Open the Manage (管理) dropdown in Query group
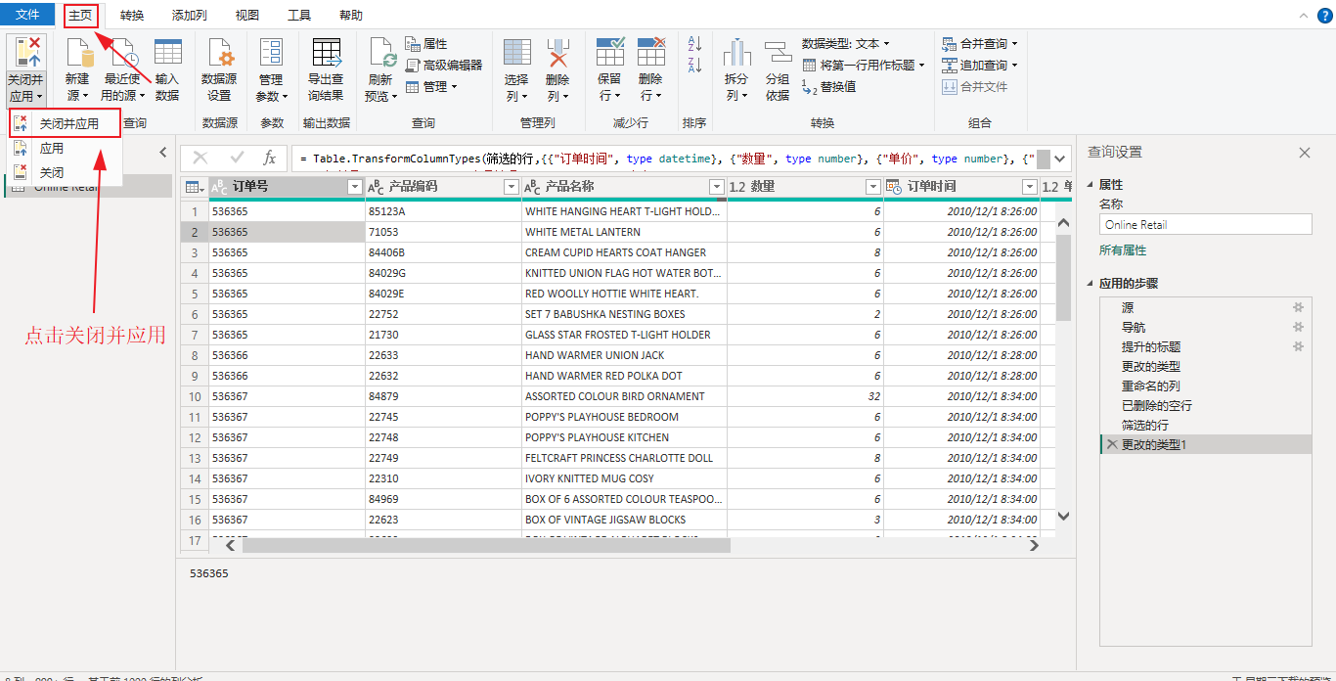Image resolution: width=1336 pixels, height=681 pixels. point(432,86)
